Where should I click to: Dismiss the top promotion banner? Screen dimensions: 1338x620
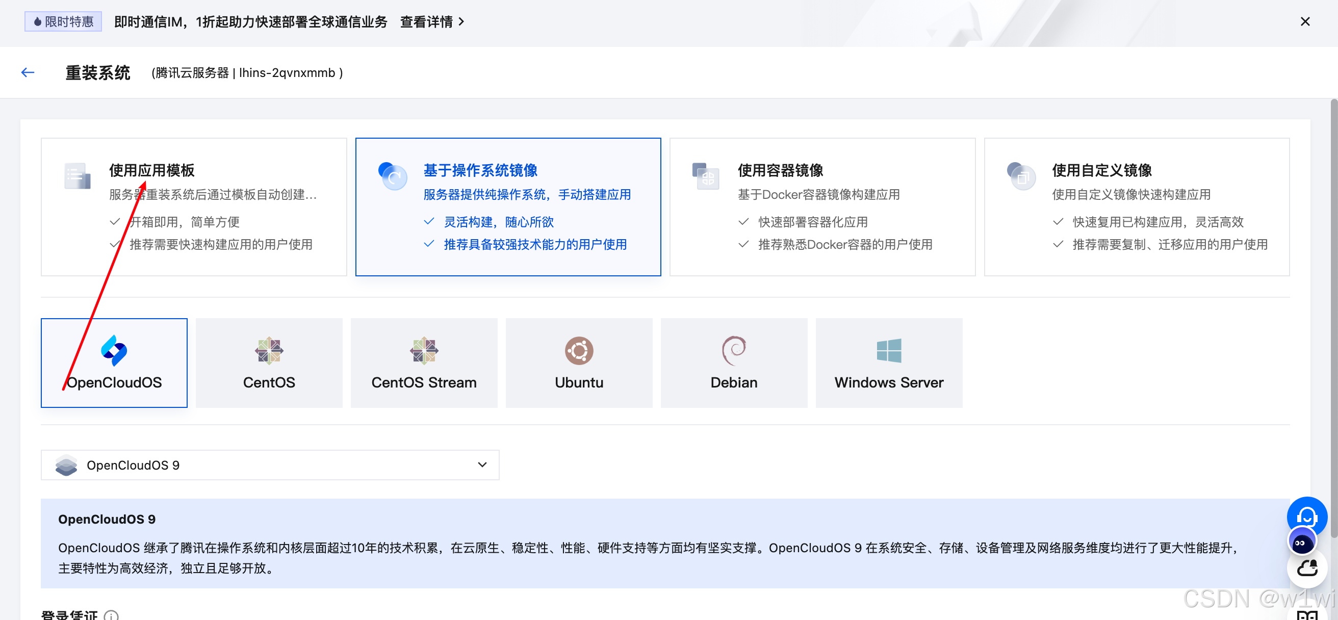[x=1305, y=21]
